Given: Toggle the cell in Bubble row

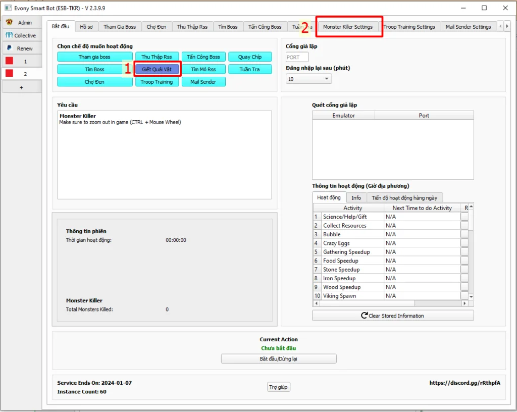Looking at the screenshot, I should [464, 234].
